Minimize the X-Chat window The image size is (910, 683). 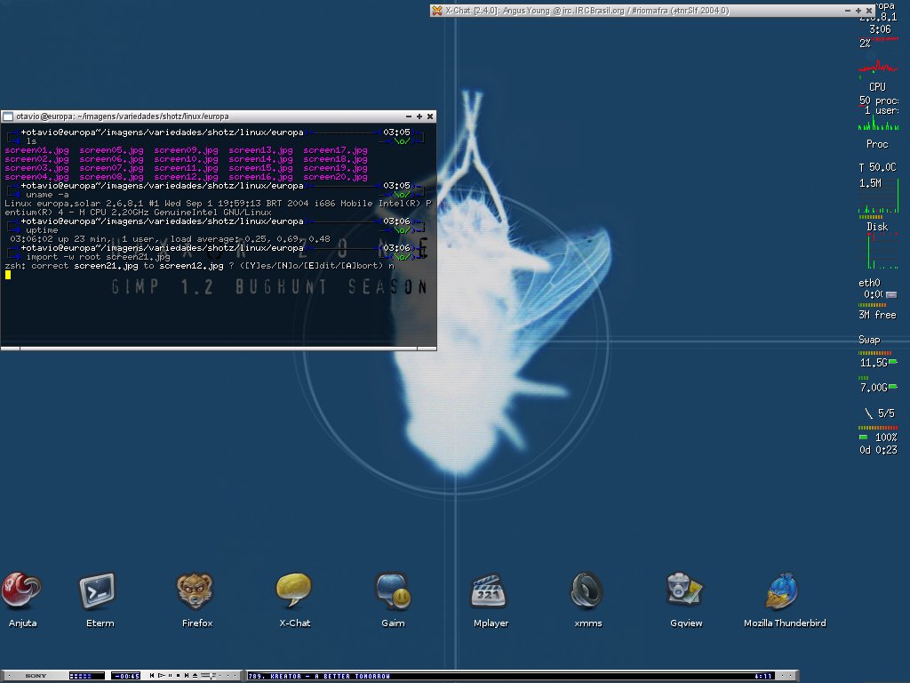pos(847,11)
